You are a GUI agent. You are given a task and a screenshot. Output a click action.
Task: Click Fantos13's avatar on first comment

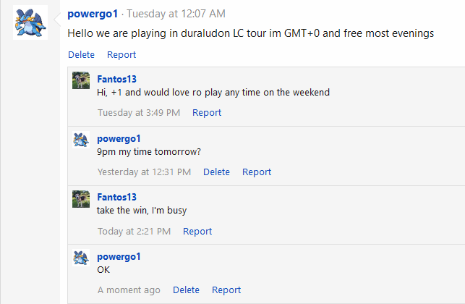pos(81,80)
